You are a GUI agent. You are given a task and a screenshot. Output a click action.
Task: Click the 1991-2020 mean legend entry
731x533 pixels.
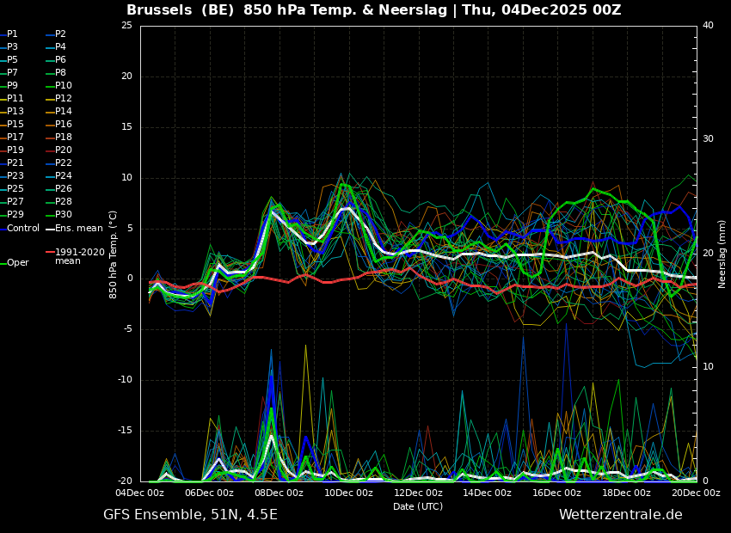pyautogui.click(x=79, y=256)
